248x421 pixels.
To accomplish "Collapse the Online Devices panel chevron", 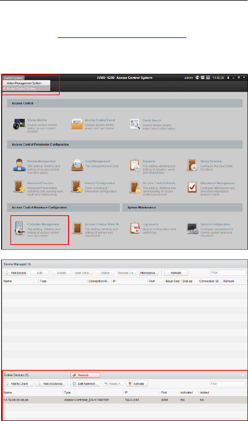I will [243, 375].
